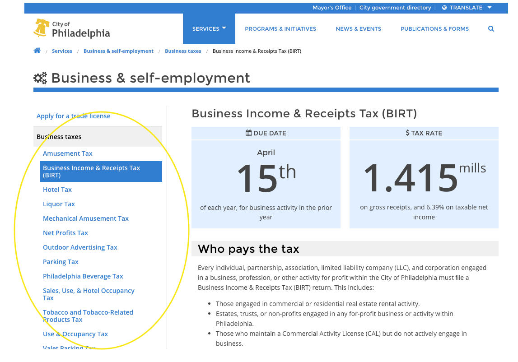The image size is (518, 362).
Task: Open Programs & Initiatives menu
Action: (280, 29)
